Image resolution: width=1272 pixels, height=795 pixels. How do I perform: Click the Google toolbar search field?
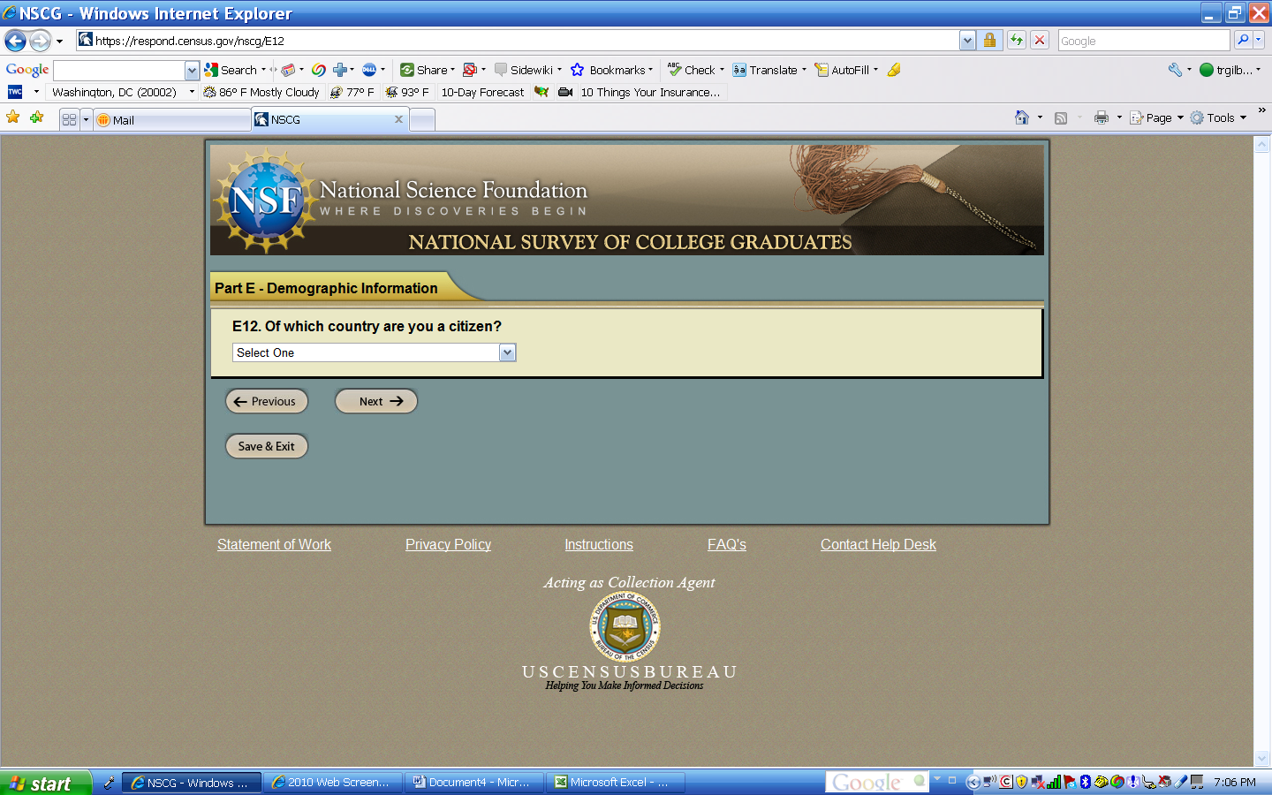pyautogui.click(x=119, y=71)
